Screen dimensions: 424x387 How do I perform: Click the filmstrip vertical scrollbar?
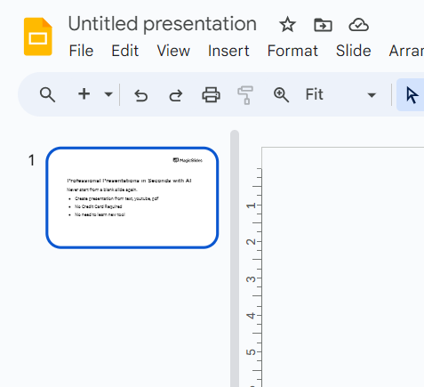click(x=235, y=258)
